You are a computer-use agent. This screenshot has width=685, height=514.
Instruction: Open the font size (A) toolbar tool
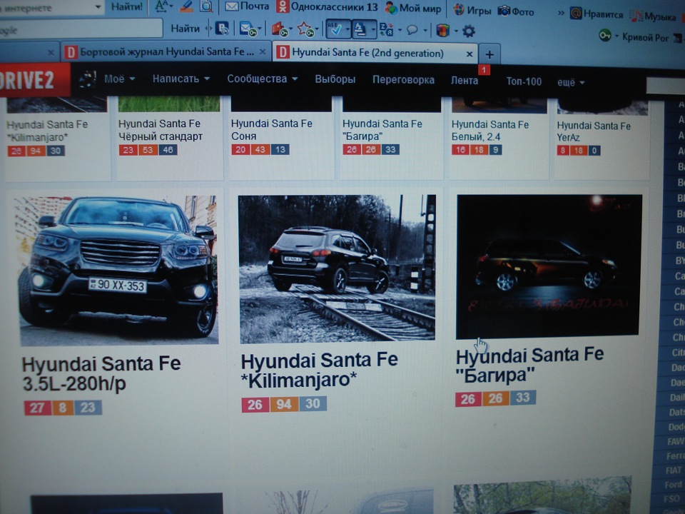pos(163,6)
